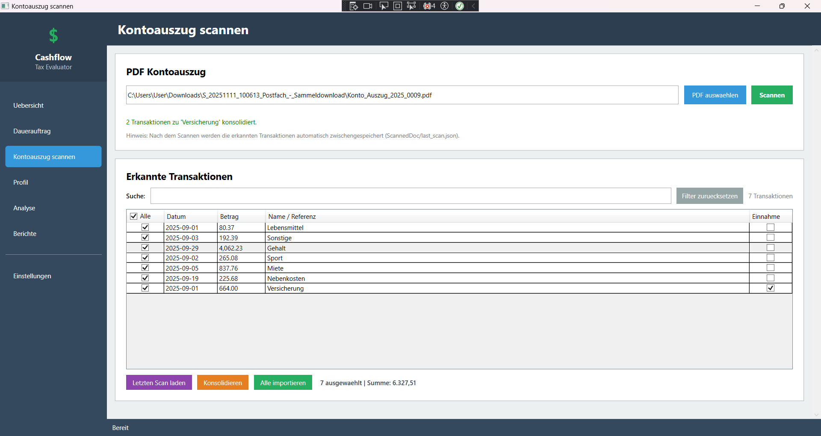Click inside the Suche search field
This screenshot has height=436, width=821.
tap(410, 196)
